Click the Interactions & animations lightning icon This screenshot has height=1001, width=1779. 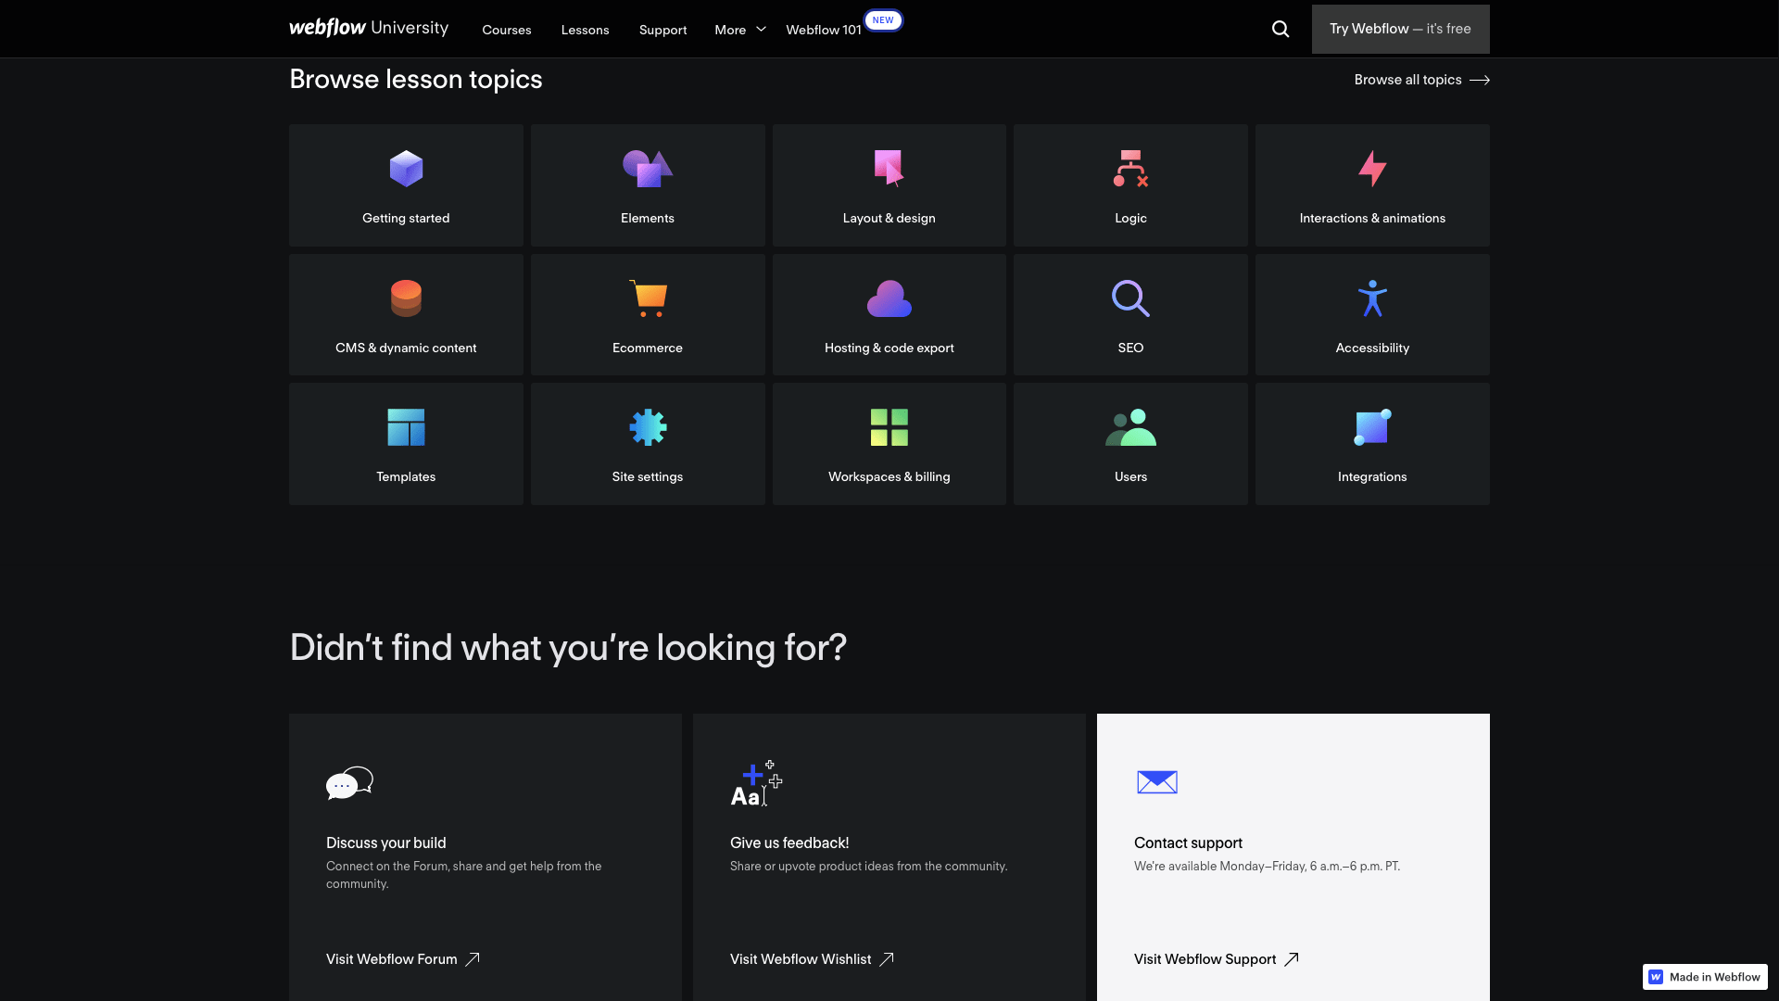click(x=1372, y=169)
